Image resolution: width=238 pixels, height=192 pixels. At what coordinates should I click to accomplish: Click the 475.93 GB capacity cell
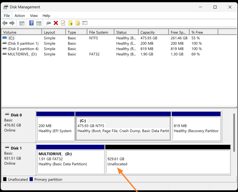tap(149, 38)
